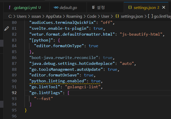Viewport: 171px width, 119px height.
Task: Expand the Users breadcrumb segment
Action: [22, 16]
